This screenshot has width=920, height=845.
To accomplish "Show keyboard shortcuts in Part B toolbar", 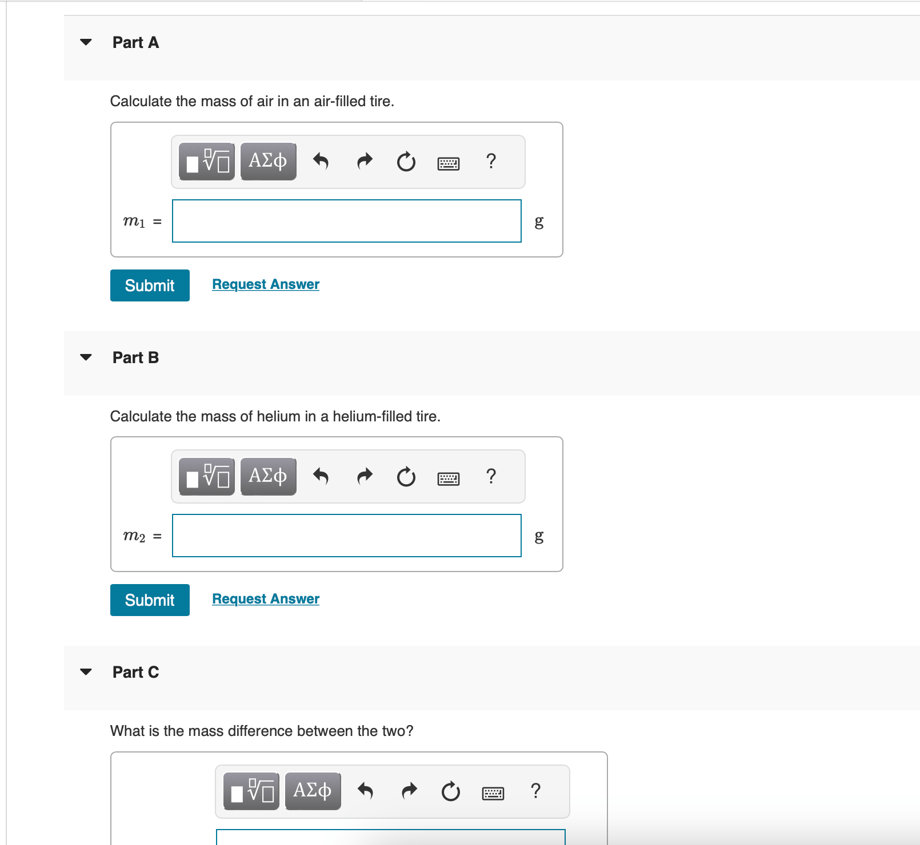I will click(x=449, y=478).
